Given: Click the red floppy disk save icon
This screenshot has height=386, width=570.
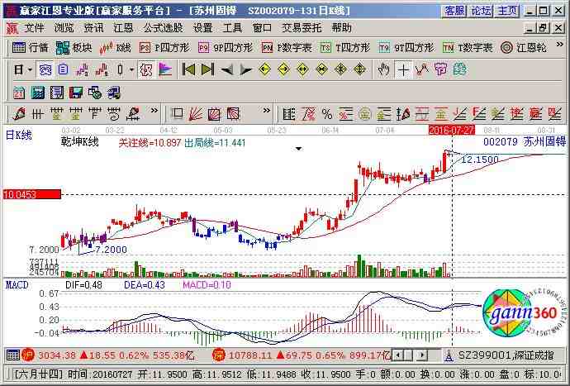Looking at the screenshot, I should 76,93.
